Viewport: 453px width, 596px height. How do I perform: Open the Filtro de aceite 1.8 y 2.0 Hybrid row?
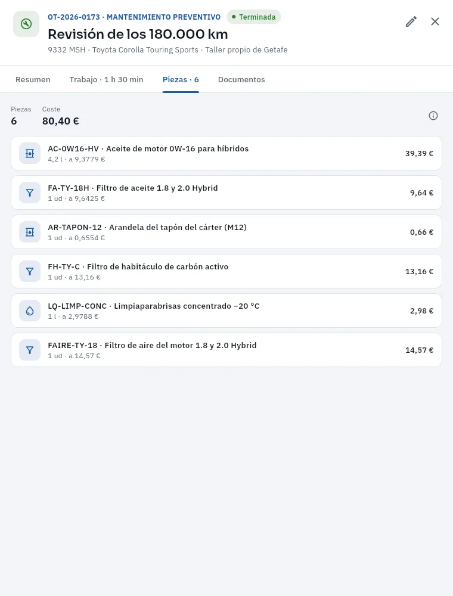[226, 193]
